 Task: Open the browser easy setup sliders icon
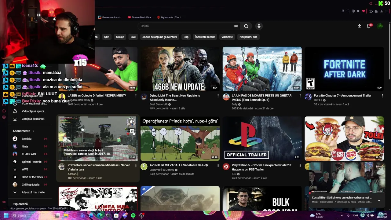[x=386, y=11]
